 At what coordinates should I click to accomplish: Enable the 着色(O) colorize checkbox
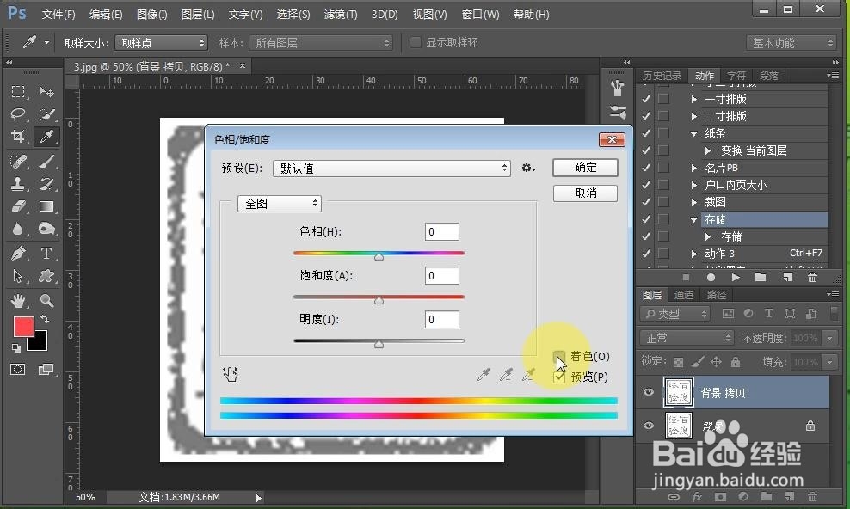pyautogui.click(x=560, y=356)
